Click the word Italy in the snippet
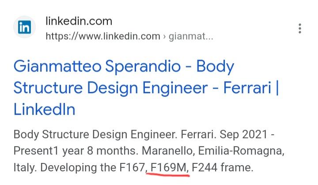Screen dimensions: 318x185 [24, 168]
